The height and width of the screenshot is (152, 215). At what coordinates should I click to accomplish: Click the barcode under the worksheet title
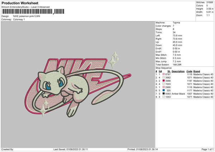pyautogui.click(x=33, y=11)
